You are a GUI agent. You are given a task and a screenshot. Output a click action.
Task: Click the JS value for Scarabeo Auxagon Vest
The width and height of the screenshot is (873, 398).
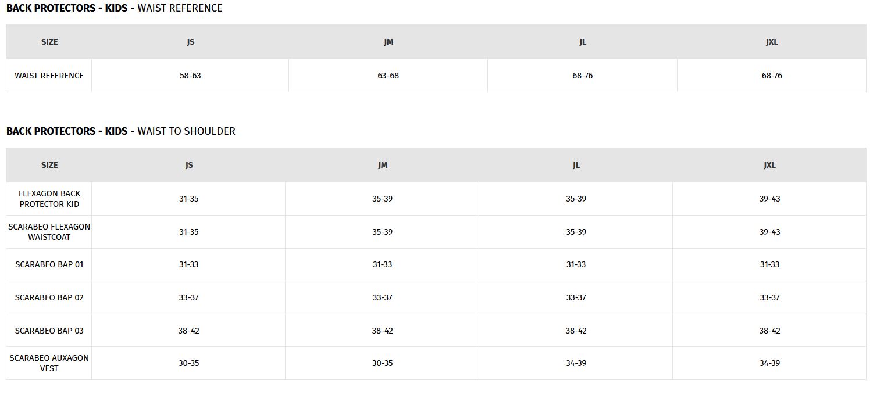(188, 363)
